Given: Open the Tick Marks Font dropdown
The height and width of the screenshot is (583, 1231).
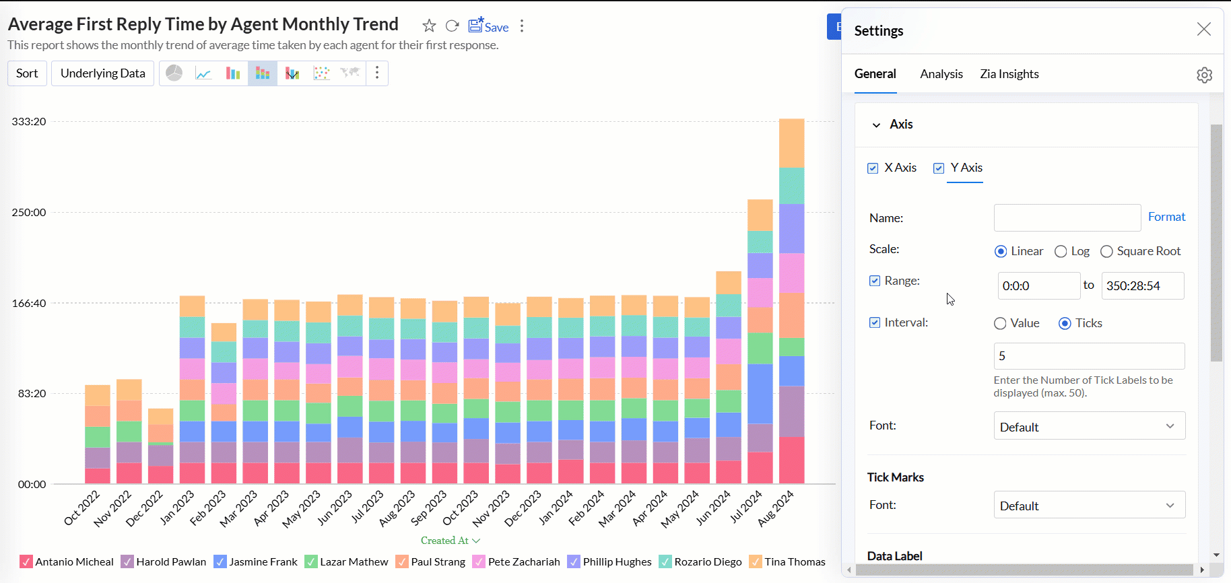Looking at the screenshot, I should tap(1089, 505).
